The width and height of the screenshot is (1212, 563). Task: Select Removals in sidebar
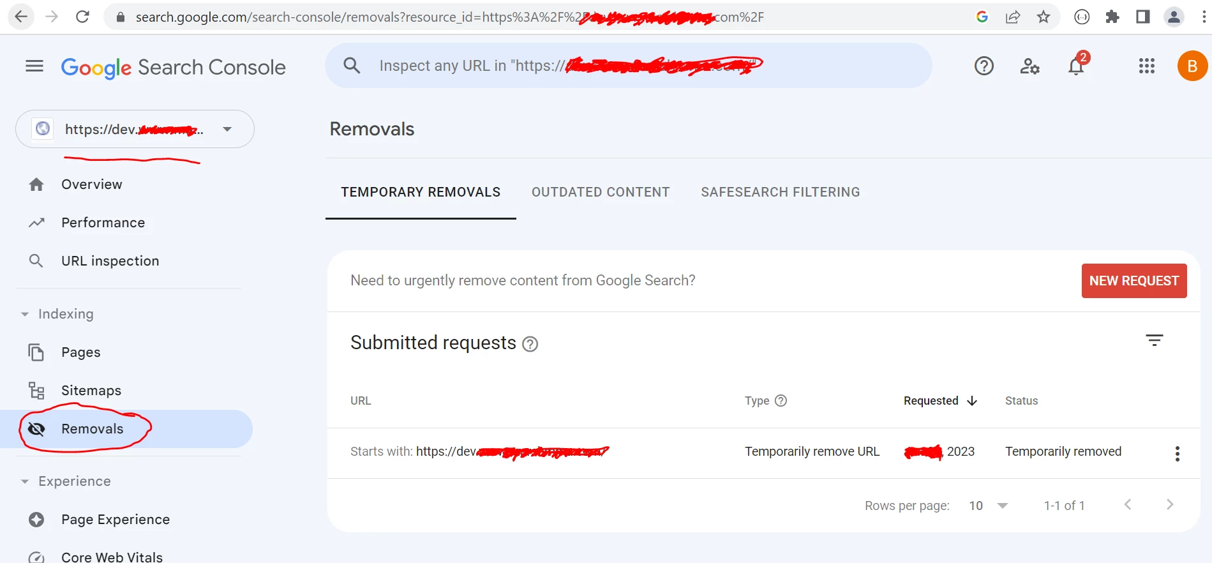click(126, 429)
